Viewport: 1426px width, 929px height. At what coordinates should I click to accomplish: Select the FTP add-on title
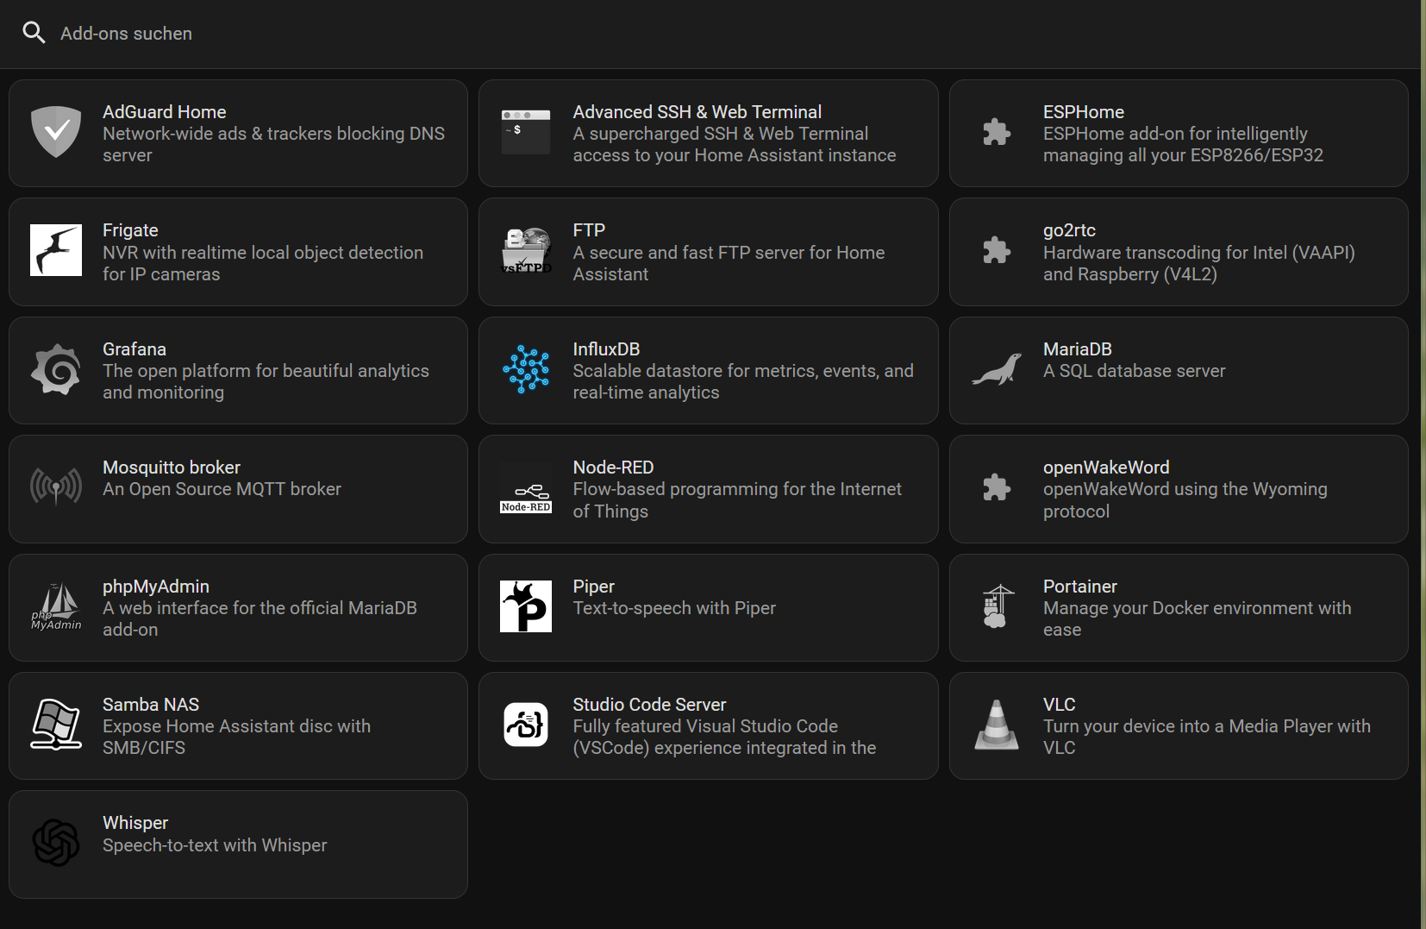pyautogui.click(x=589, y=230)
